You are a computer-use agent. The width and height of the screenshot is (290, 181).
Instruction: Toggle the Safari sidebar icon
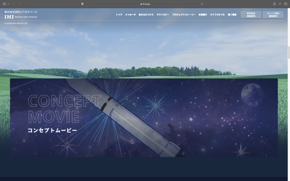click(x=4, y=4)
